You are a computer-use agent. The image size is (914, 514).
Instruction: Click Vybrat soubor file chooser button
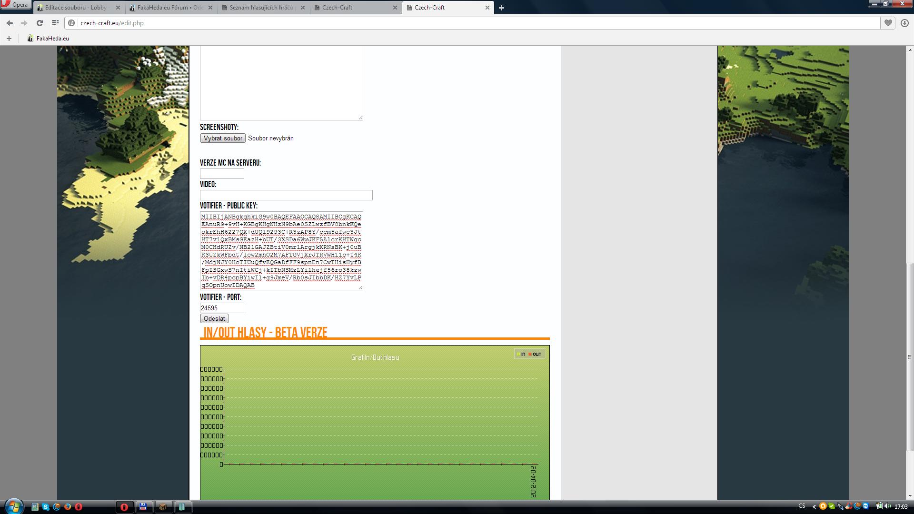223,138
